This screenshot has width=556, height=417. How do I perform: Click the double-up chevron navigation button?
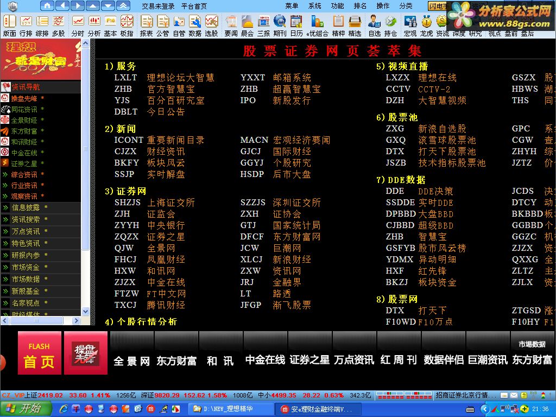[x=123, y=5]
